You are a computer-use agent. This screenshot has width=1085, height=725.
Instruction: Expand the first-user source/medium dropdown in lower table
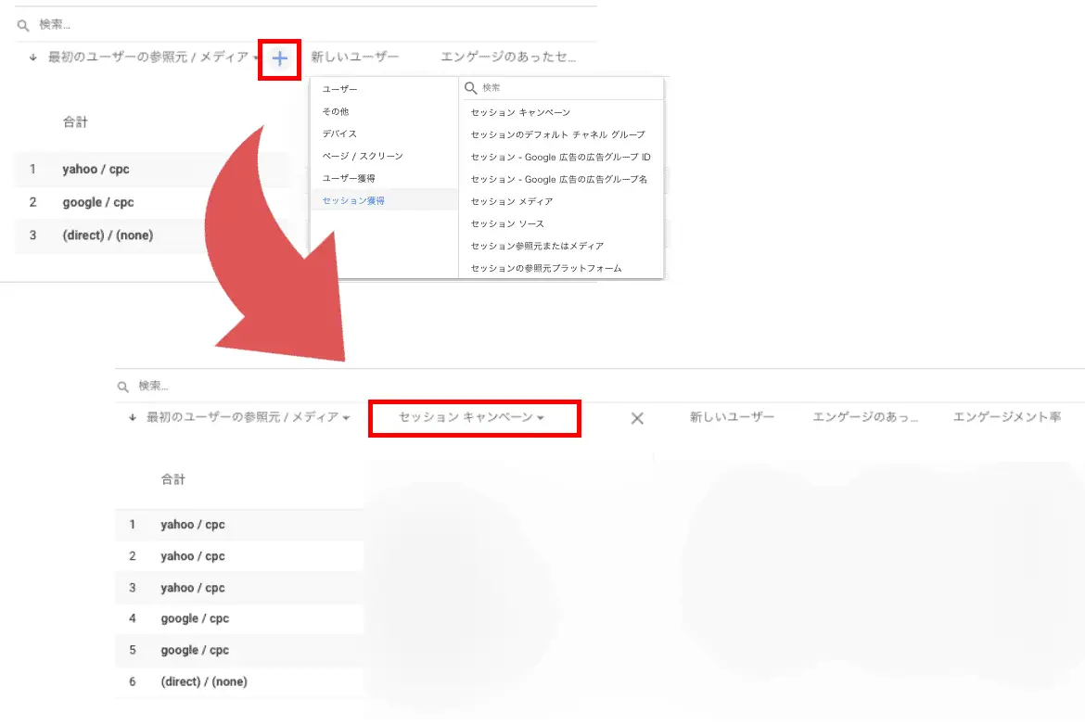[x=345, y=417]
